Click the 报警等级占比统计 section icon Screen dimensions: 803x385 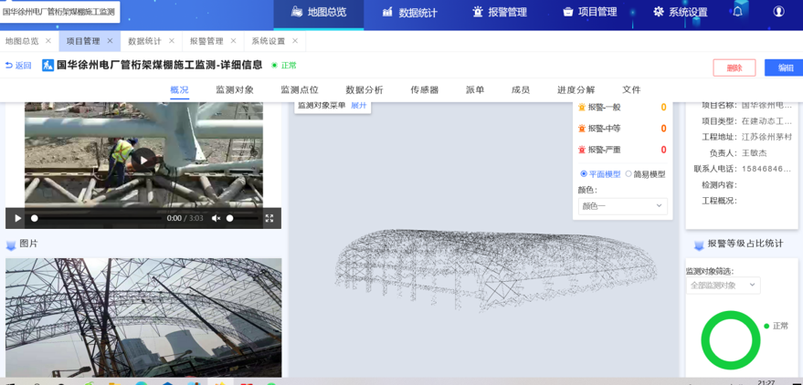[x=699, y=245]
